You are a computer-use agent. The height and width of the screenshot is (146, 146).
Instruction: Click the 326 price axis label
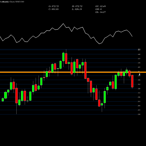[139, 88]
